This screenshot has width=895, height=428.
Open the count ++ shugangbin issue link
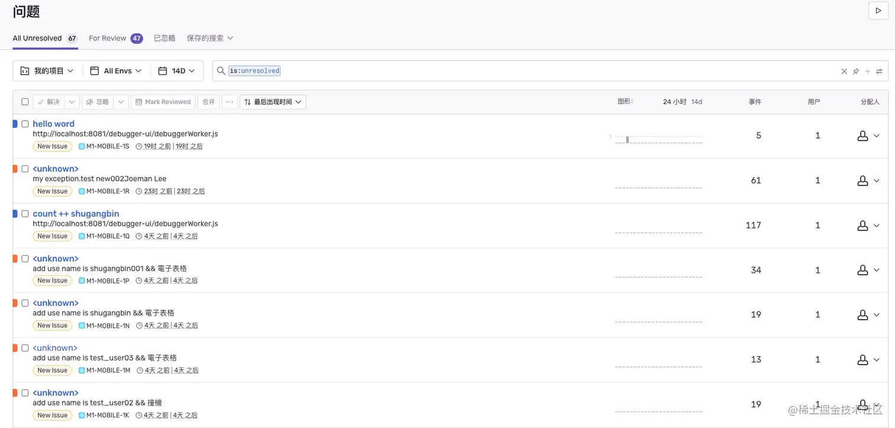[x=76, y=214]
